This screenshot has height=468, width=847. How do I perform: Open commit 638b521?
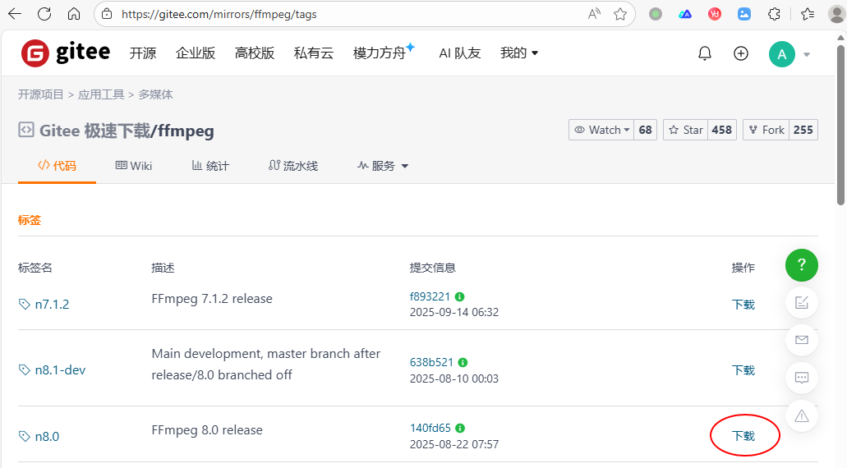(431, 362)
